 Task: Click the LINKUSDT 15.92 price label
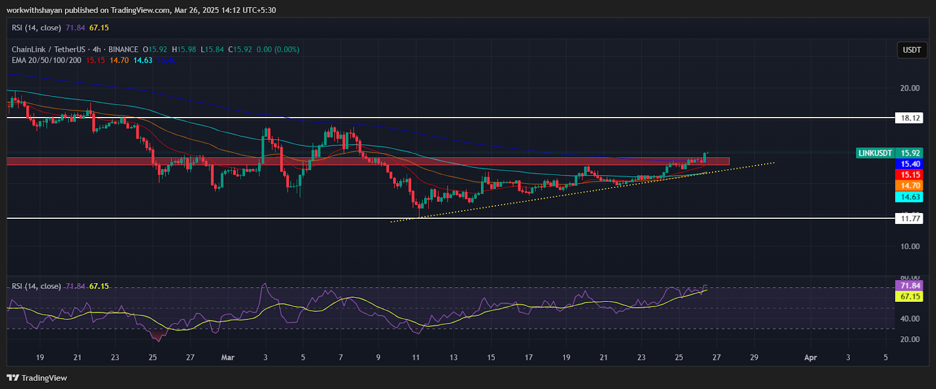(x=889, y=153)
